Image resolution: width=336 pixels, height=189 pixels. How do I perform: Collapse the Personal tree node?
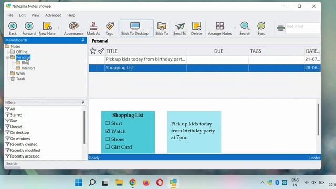(x=7, y=57)
